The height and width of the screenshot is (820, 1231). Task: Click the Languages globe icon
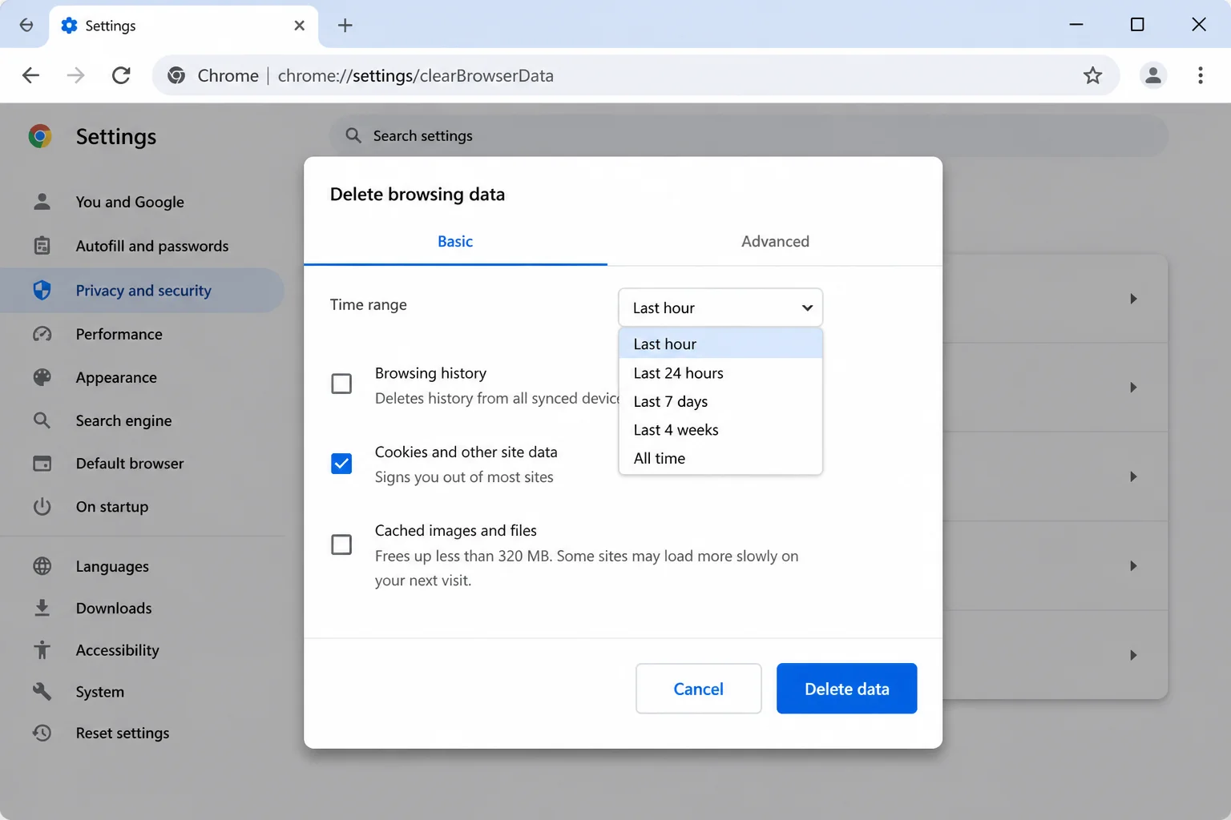coord(42,566)
